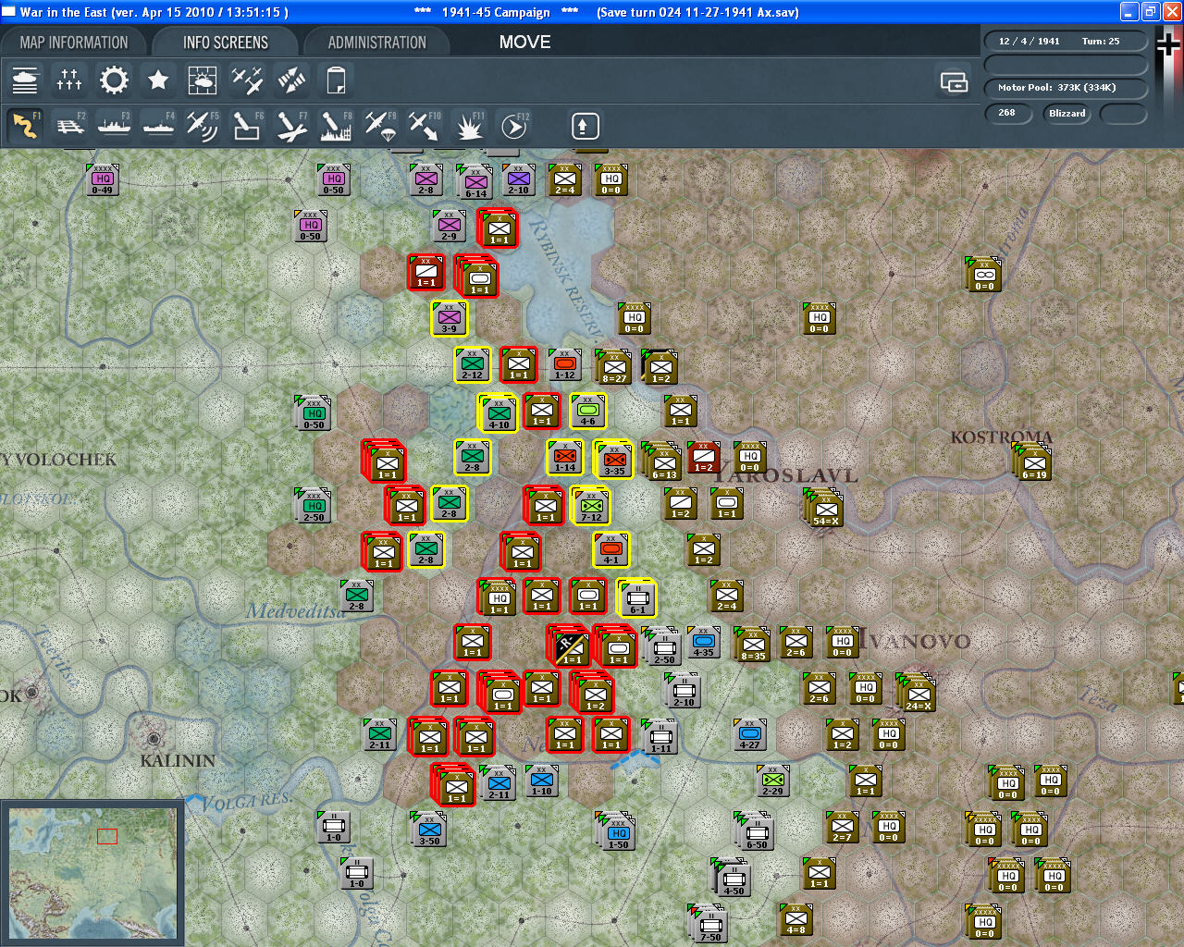
Task: Select the 6=19 stack at Kostroma
Action: pyautogui.click(x=1032, y=461)
